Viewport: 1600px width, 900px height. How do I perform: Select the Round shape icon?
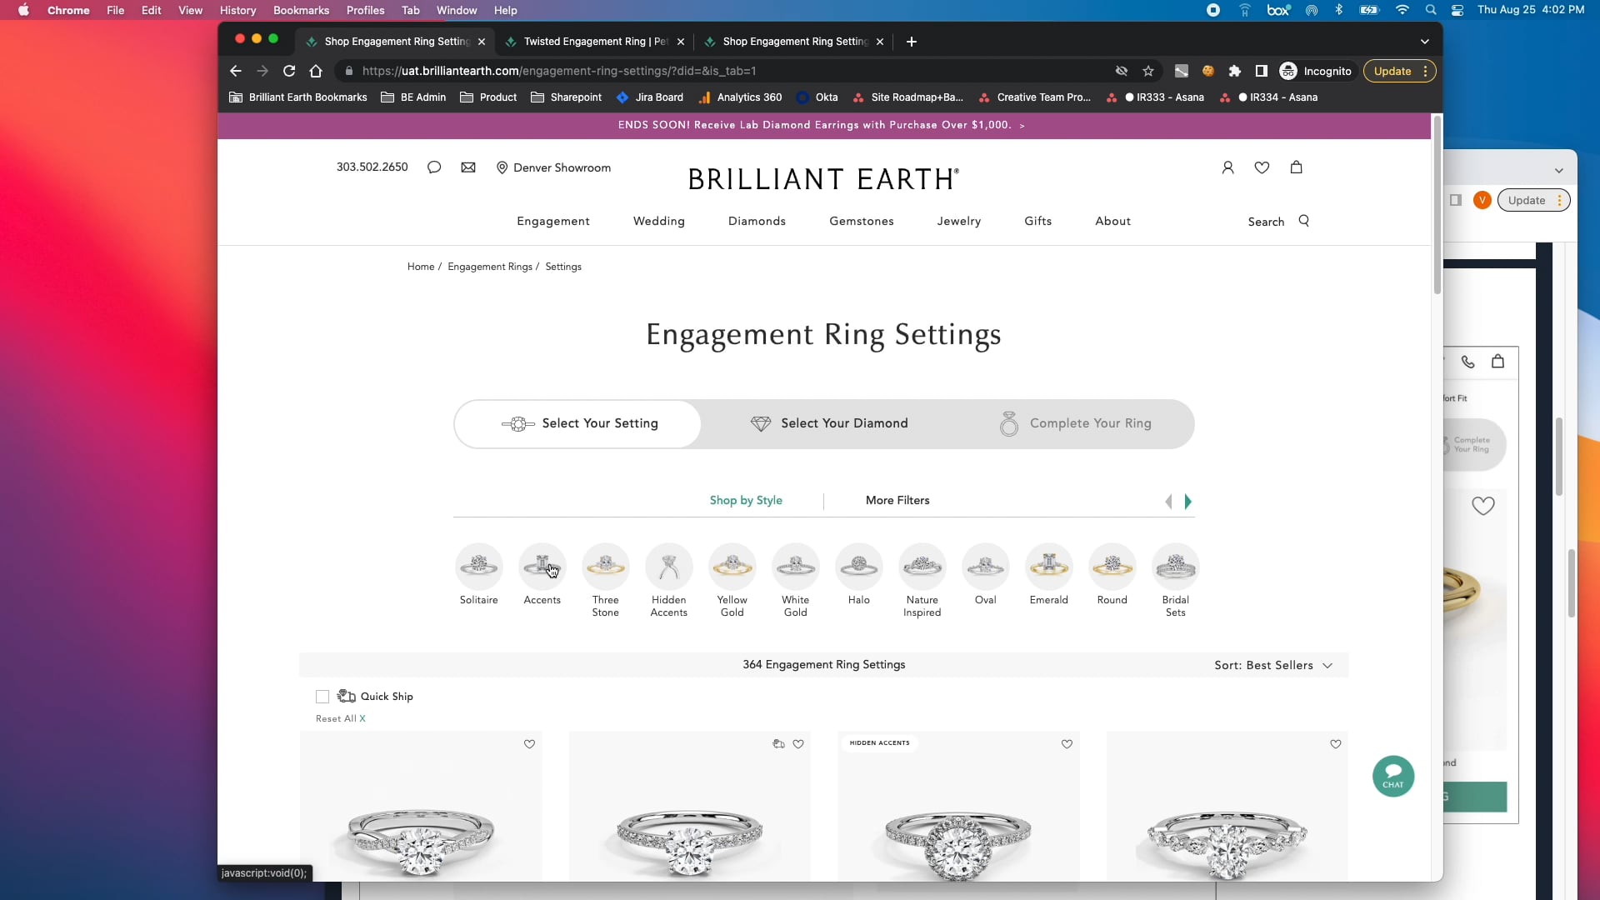(x=1112, y=567)
